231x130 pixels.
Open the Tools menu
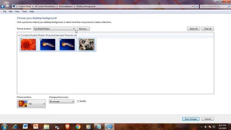[x=25, y=12]
